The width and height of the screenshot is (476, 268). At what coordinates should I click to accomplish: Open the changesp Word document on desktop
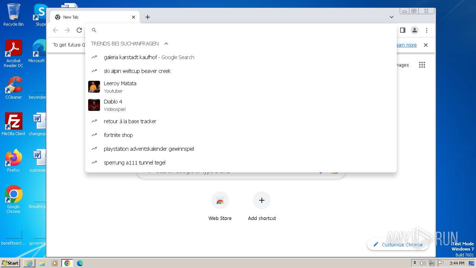pyautogui.click(x=37, y=124)
